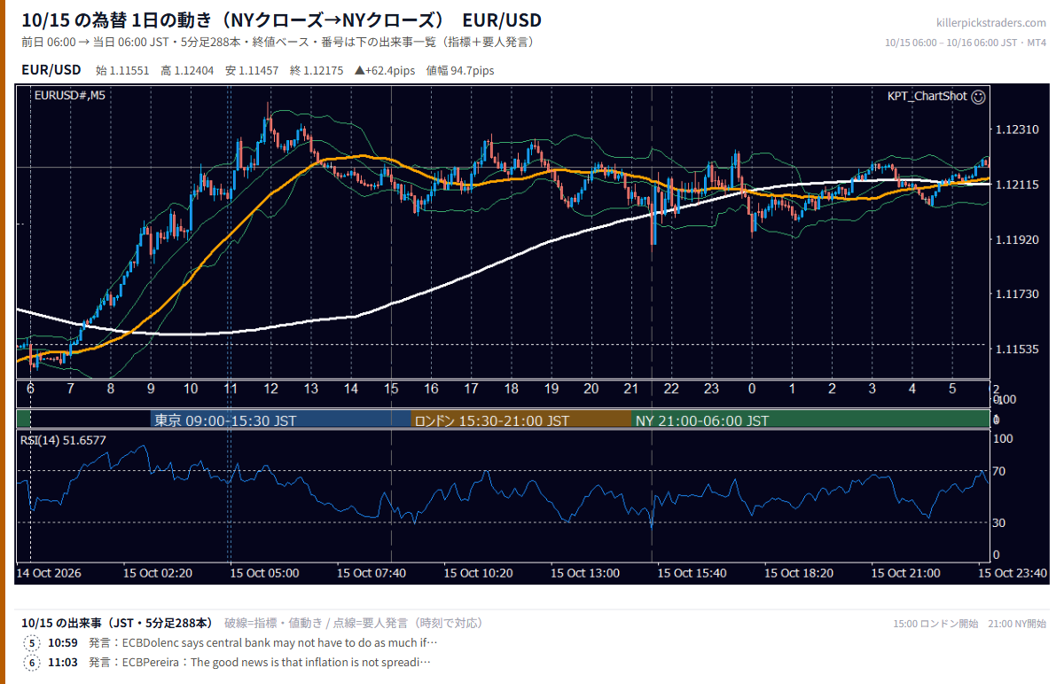The image size is (1064, 684).
Task: Click the 15:00 ロンドン開始 legend entry
Action: tap(935, 624)
